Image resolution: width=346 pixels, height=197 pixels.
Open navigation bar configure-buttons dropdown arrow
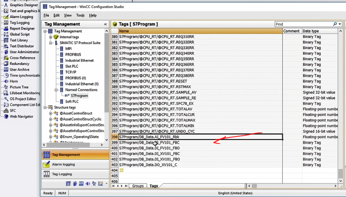pyautogui.click(x=107, y=183)
